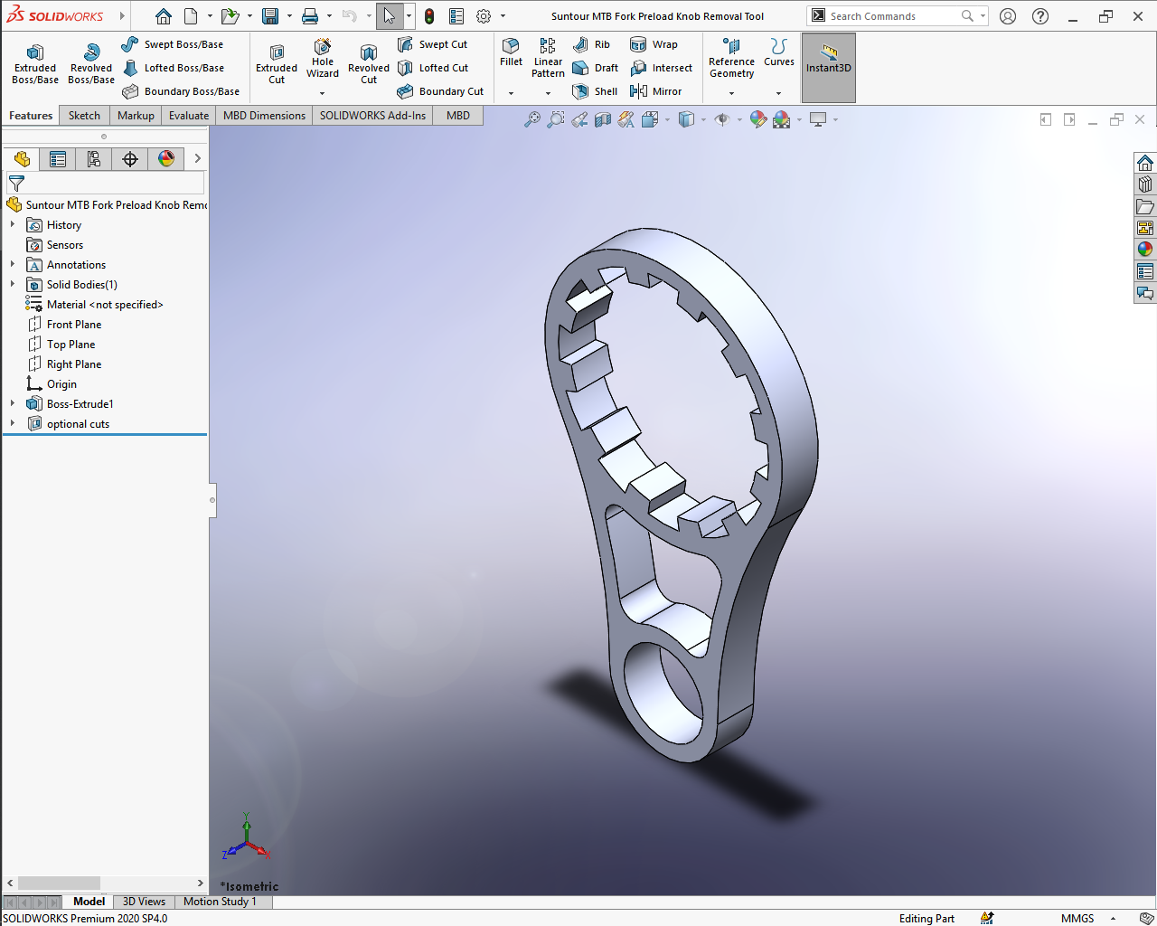Click the Home welcome button

[x=164, y=16]
